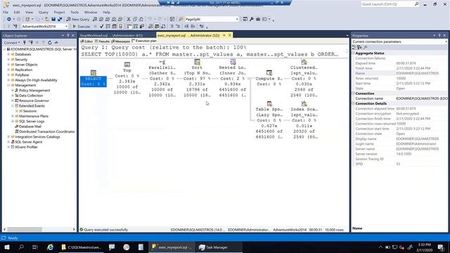The height and width of the screenshot is (253, 450).
Task: Click the Paste icon in toolbar
Action: click(x=141, y=19)
